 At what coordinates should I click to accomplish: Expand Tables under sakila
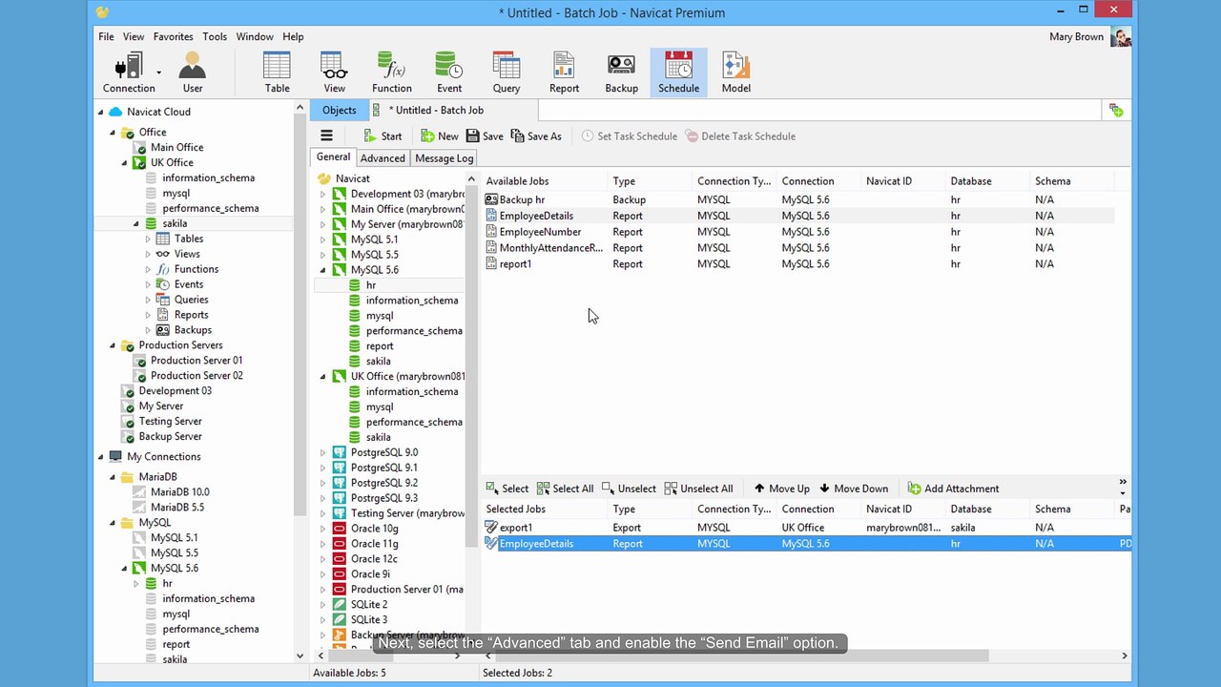148,239
